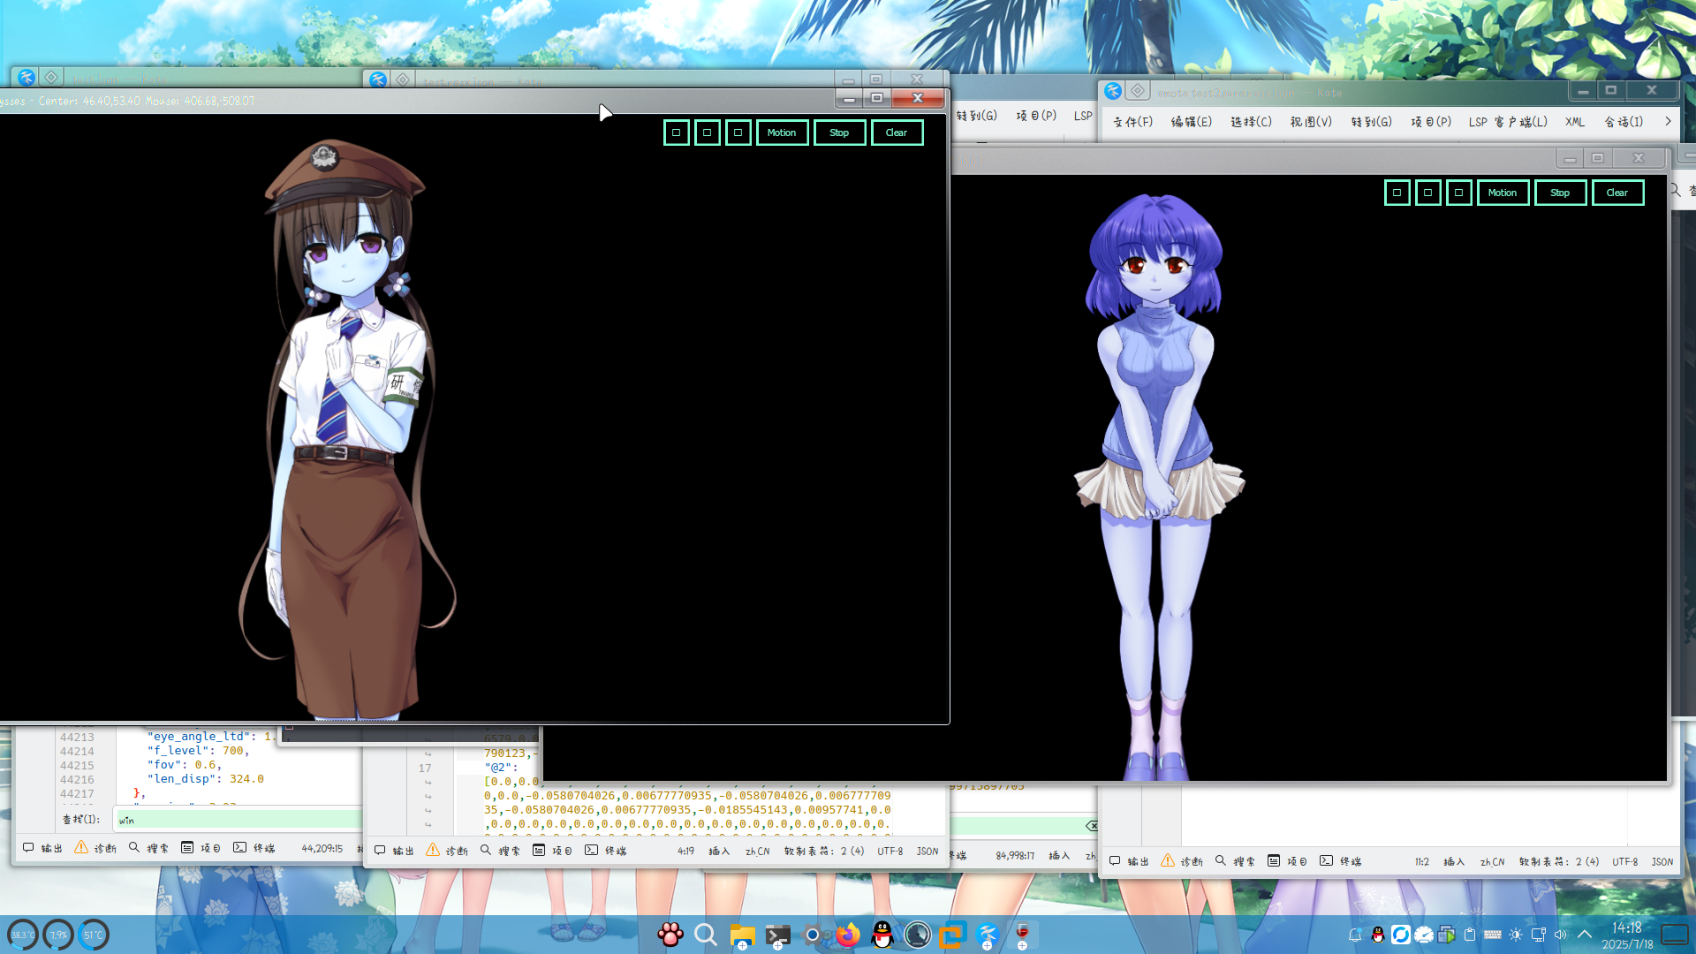This screenshot has width=1696, height=954.
Task: Expand menu overflow chevron in right Kate window
Action: pyautogui.click(x=1668, y=121)
